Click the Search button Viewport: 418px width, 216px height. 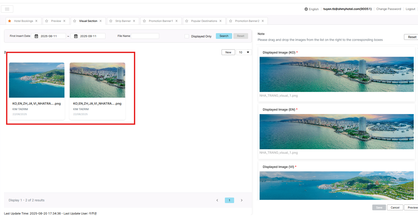click(x=224, y=36)
